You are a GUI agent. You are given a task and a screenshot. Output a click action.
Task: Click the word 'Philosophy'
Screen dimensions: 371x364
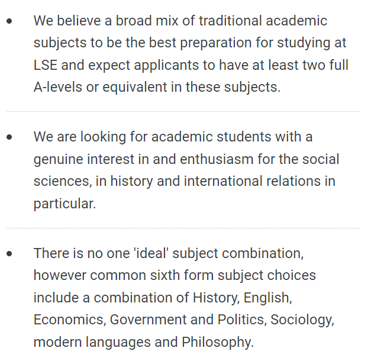[217, 342]
